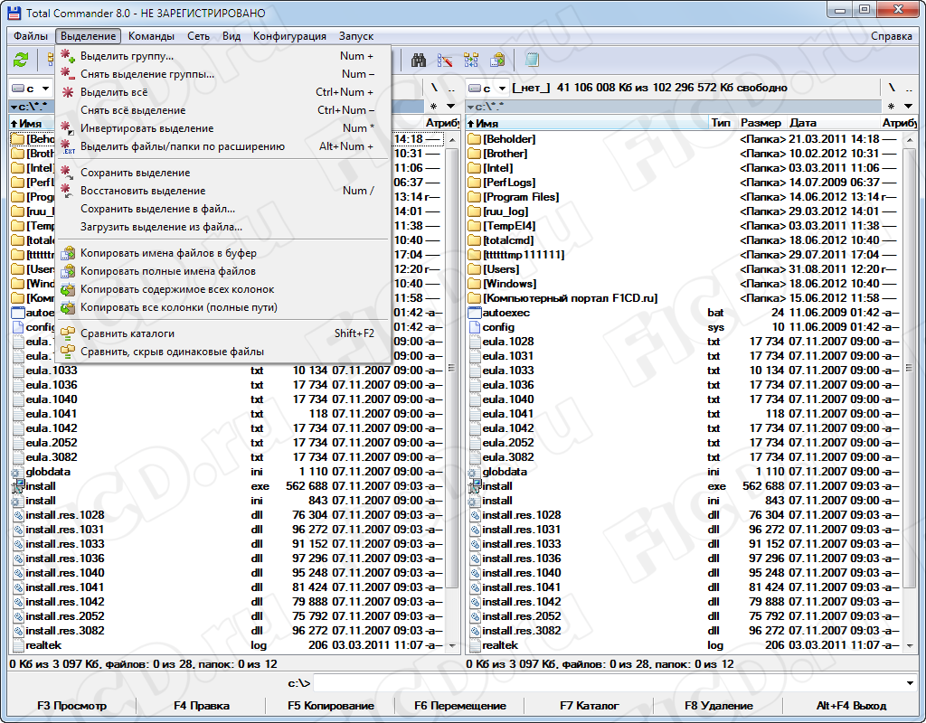Choose 'Снять выделение группы...' menu entry
Image resolution: width=926 pixels, height=723 pixels.
click(x=223, y=74)
